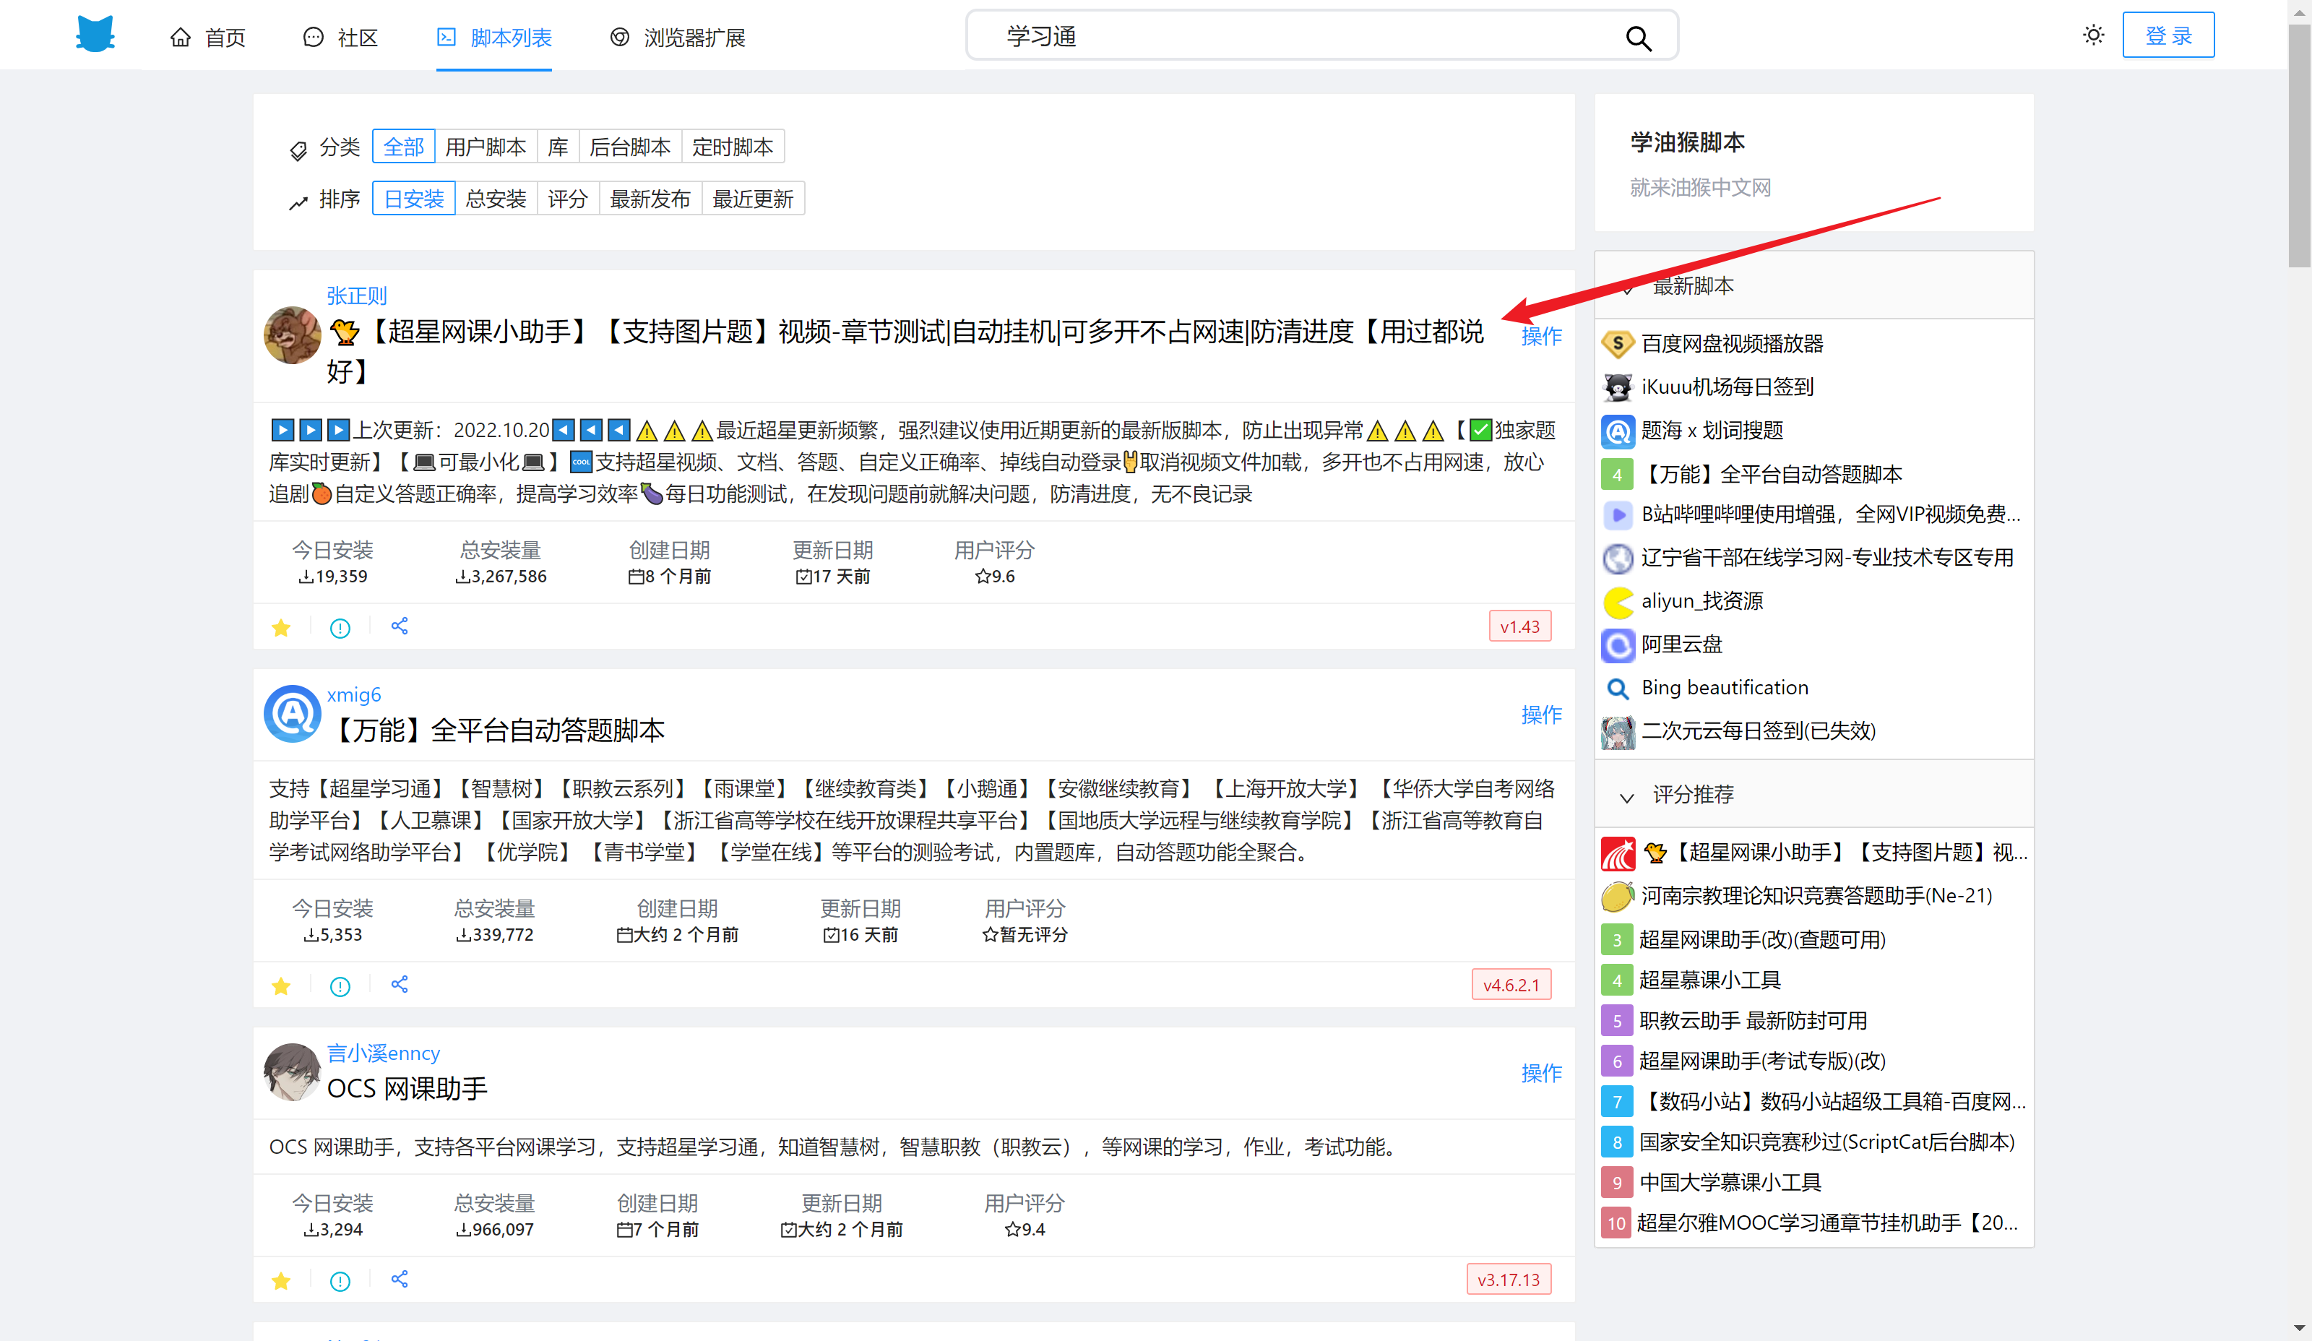The width and height of the screenshot is (2312, 1341).
Task: Click the share icon on OCS 网课助手 card
Action: tap(399, 1280)
